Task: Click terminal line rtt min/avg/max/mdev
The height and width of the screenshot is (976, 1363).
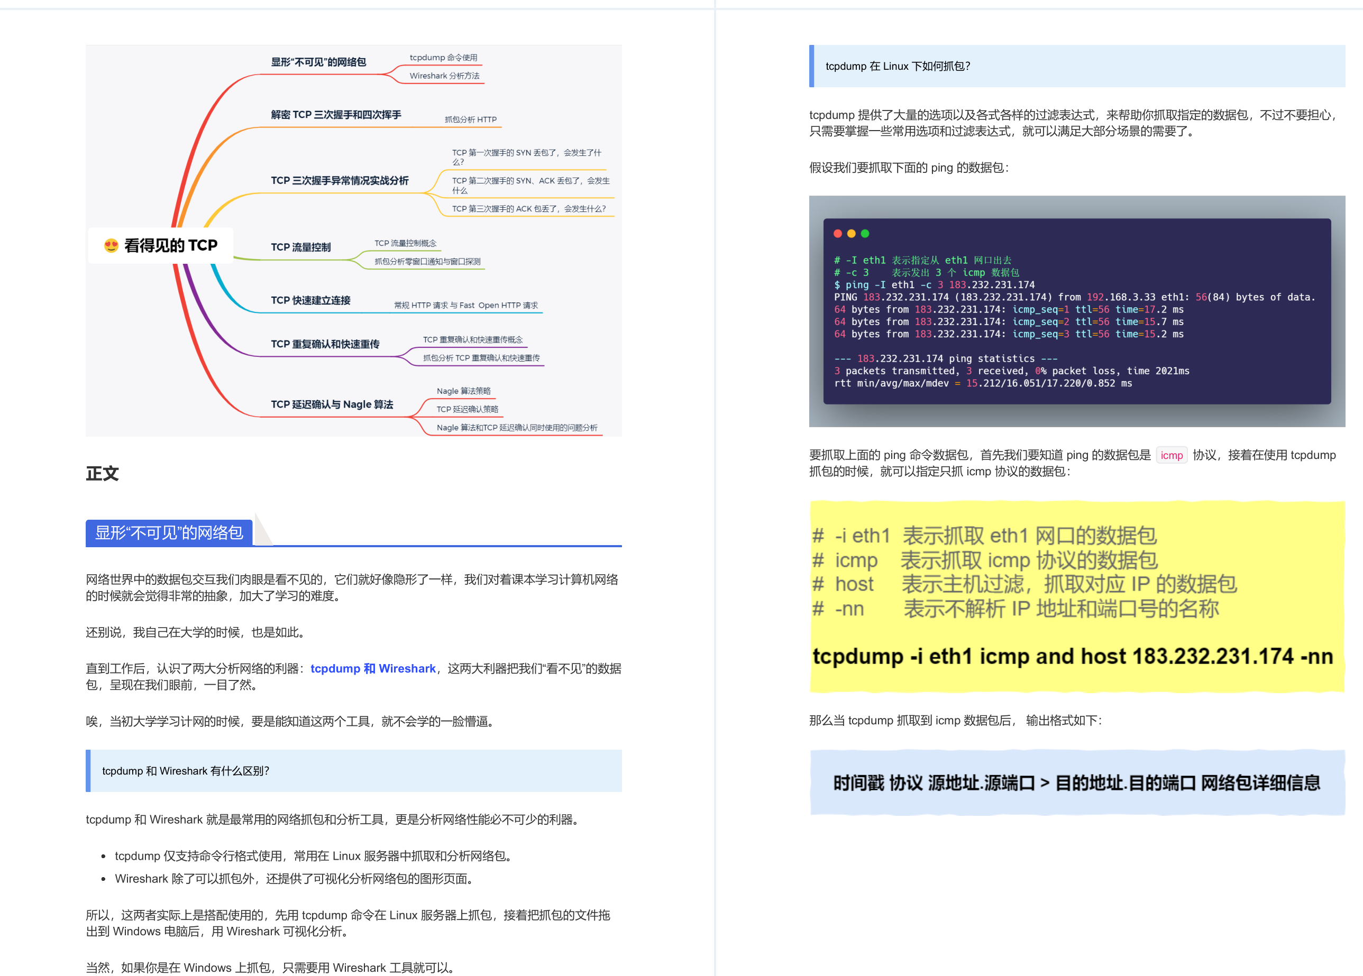Action: pos(983,383)
